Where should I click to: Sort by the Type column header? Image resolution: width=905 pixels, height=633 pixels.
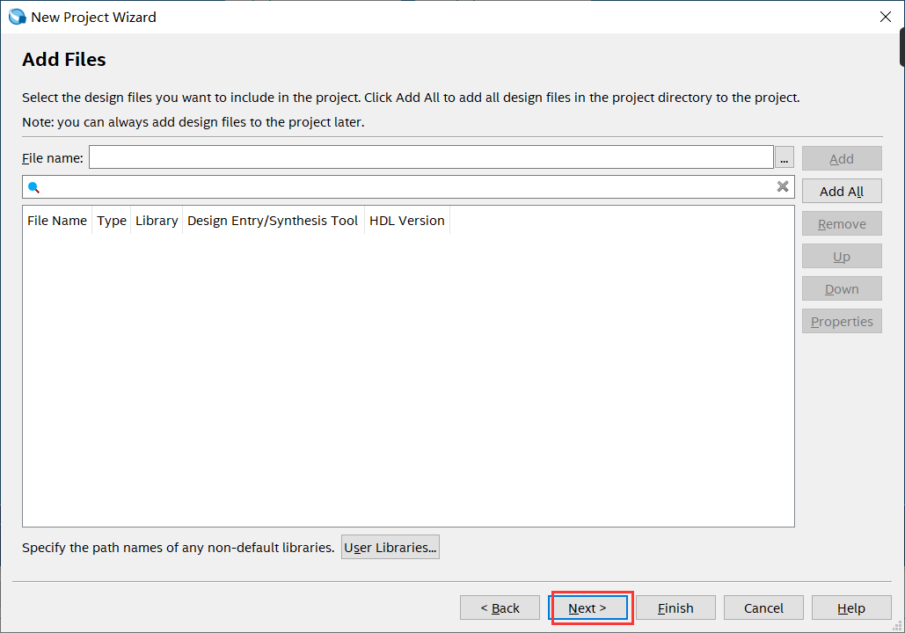112,221
